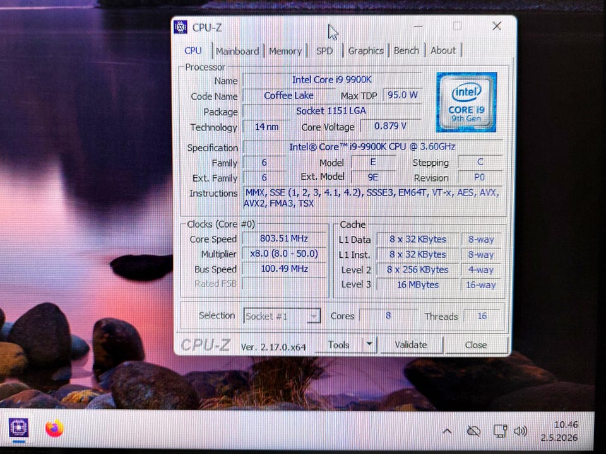Viewport: 606px width, 454px height.
Task: Click the multiplier x8.0 (8.0 - 50.0) value
Action: pos(284,253)
